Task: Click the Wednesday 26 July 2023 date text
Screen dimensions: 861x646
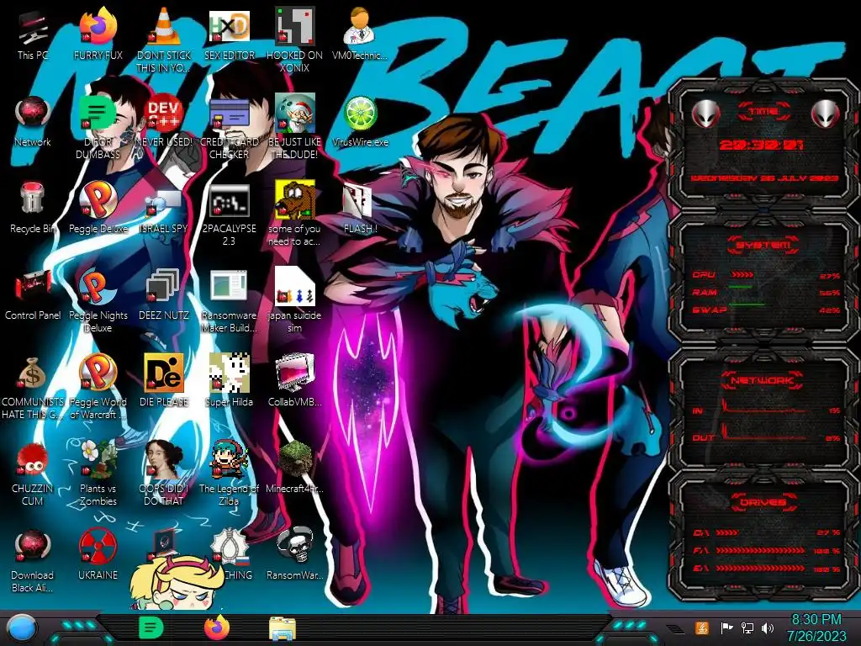Action: click(x=764, y=178)
